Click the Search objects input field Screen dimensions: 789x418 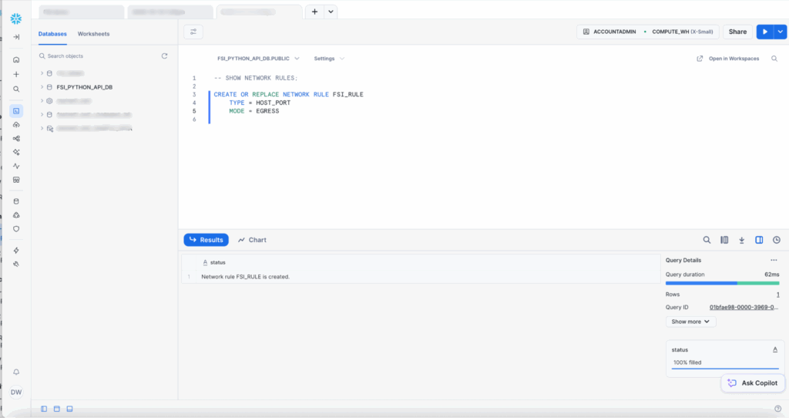tap(100, 56)
